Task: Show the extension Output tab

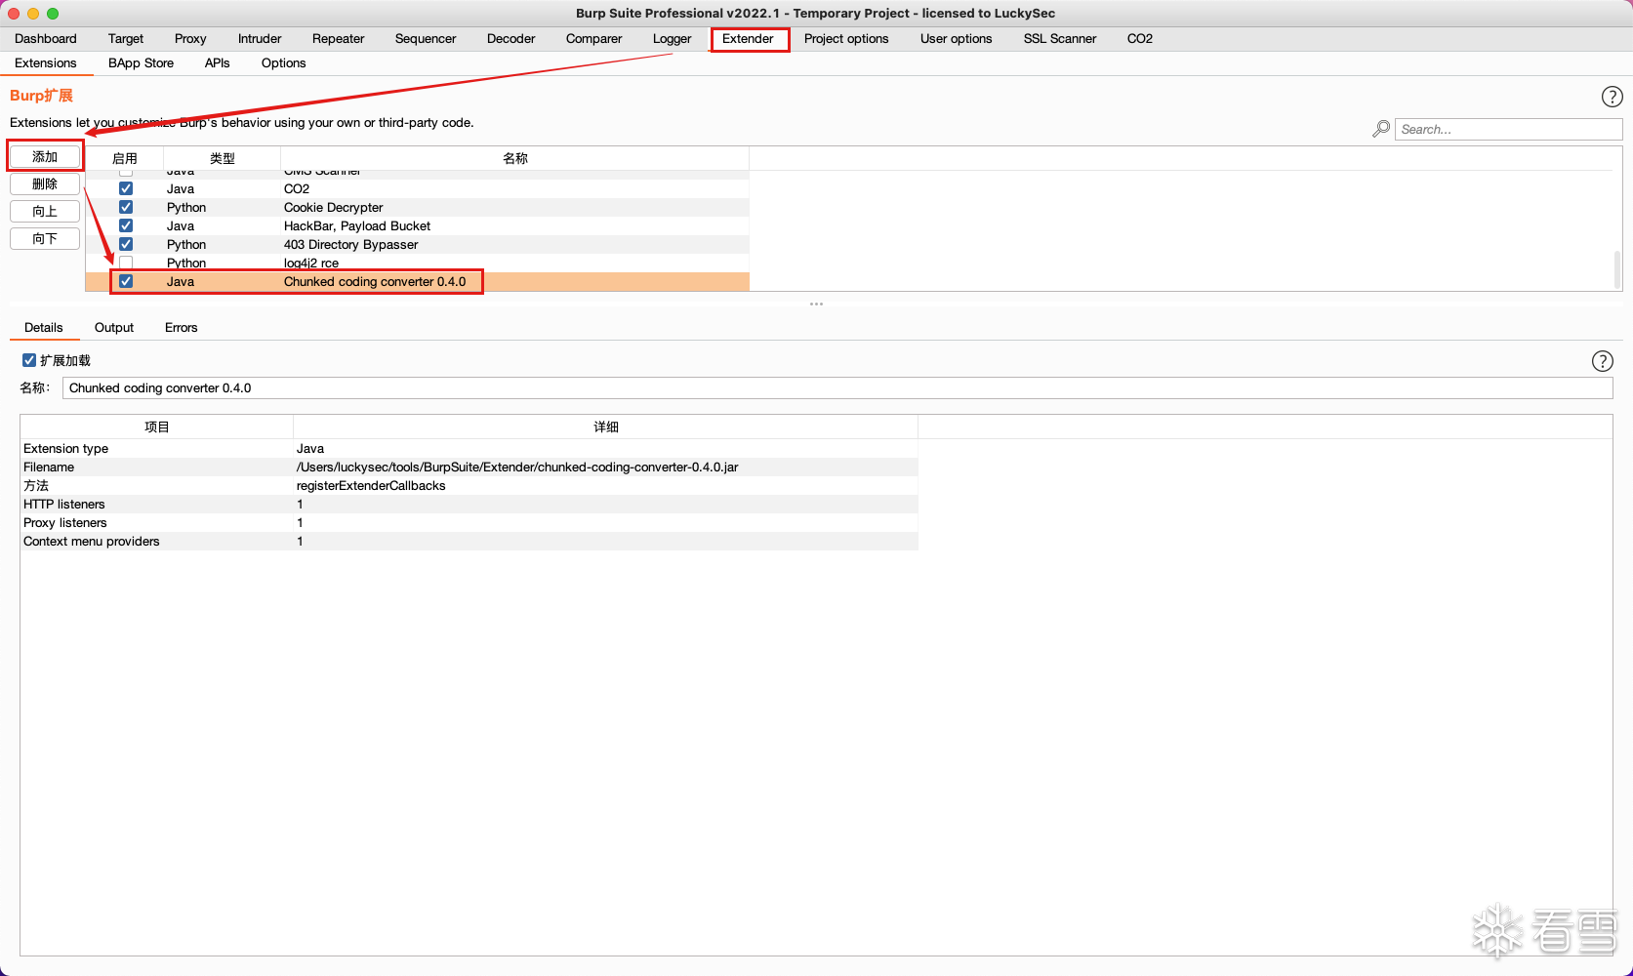Action: [x=114, y=328]
